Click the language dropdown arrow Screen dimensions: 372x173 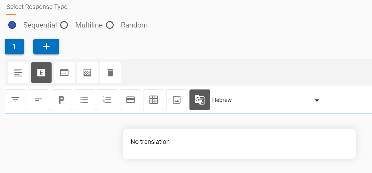click(x=317, y=100)
